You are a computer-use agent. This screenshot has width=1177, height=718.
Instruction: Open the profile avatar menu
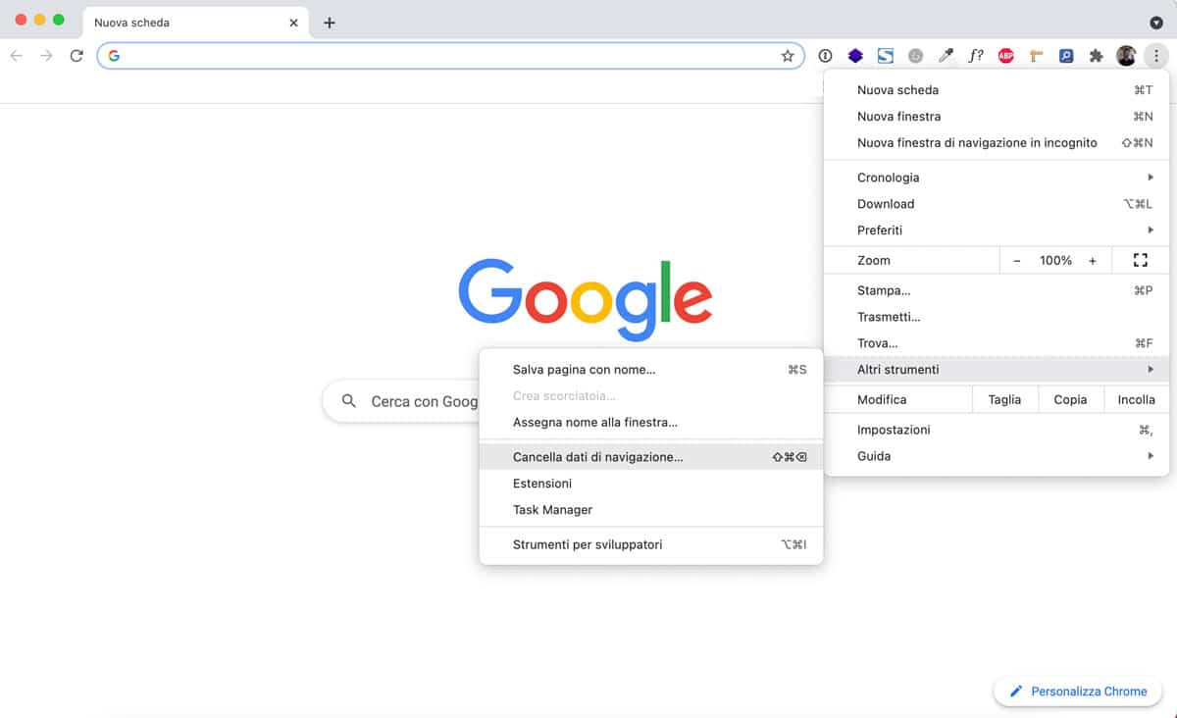coord(1126,56)
